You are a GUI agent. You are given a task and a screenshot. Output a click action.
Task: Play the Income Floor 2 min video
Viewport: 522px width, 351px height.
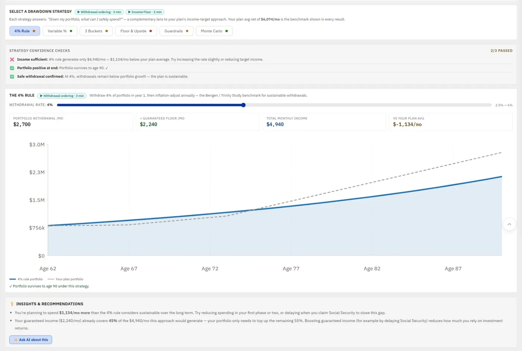(x=145, y=12)
